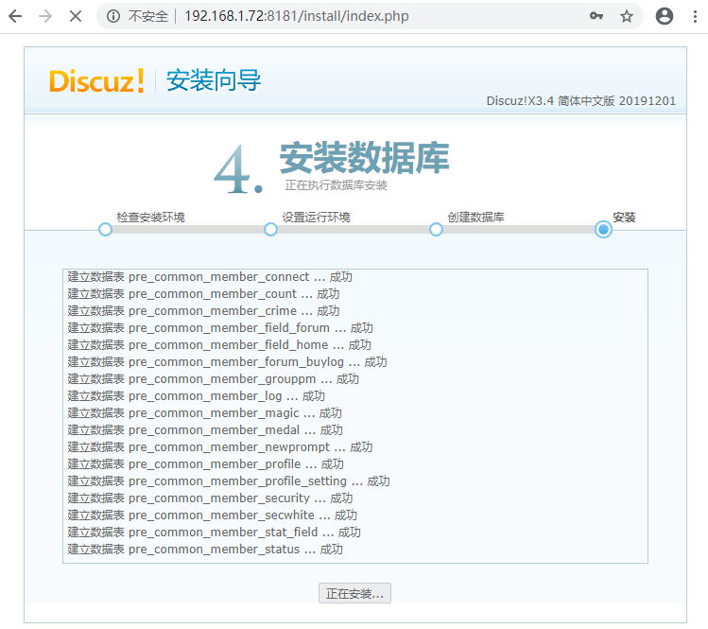Click the 正在安装… button
The height and width of the screenshot is (629, 708).
pos(354,594)
